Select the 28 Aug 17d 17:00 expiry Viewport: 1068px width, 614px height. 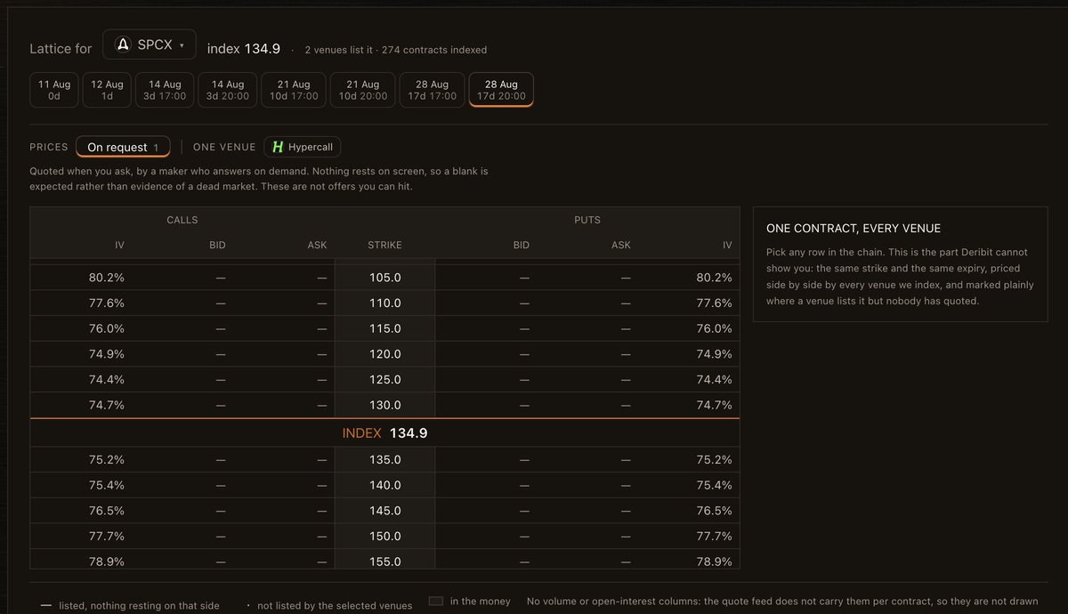coord(432,90)
